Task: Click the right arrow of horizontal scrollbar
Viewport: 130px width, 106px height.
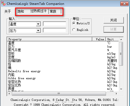Action: click(117, 94)
